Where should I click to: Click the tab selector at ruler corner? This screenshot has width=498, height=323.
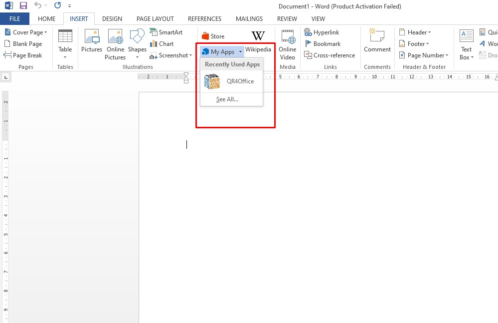point(6,77)
